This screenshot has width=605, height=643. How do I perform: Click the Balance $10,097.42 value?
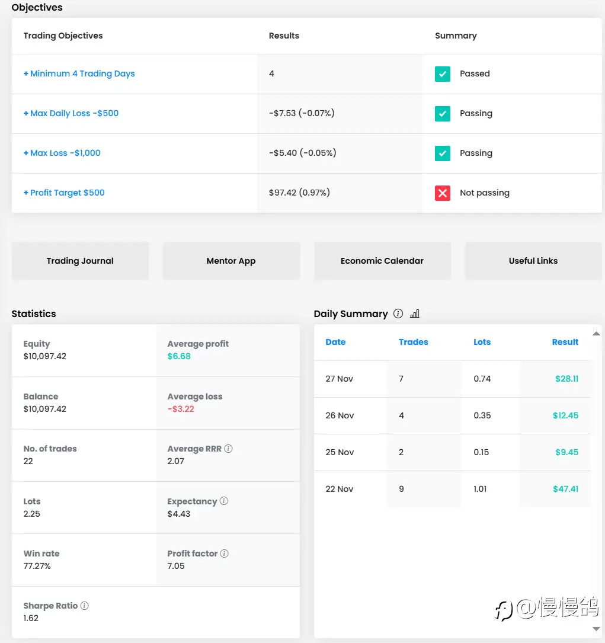click(x=44, y=410)
